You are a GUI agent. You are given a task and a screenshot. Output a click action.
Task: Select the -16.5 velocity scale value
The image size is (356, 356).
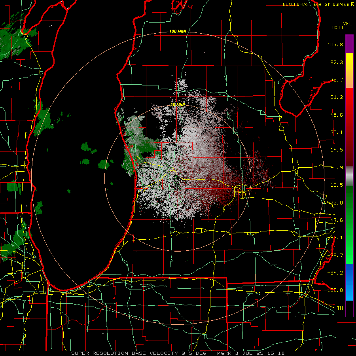coord(335,185)
